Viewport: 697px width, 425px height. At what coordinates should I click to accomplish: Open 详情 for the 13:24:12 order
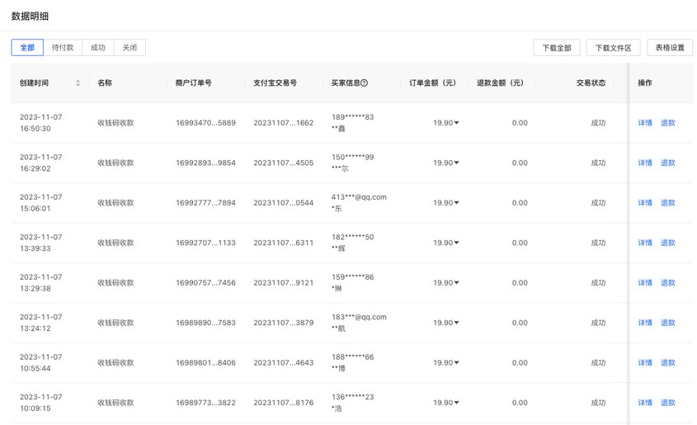(x=645, y=323)
